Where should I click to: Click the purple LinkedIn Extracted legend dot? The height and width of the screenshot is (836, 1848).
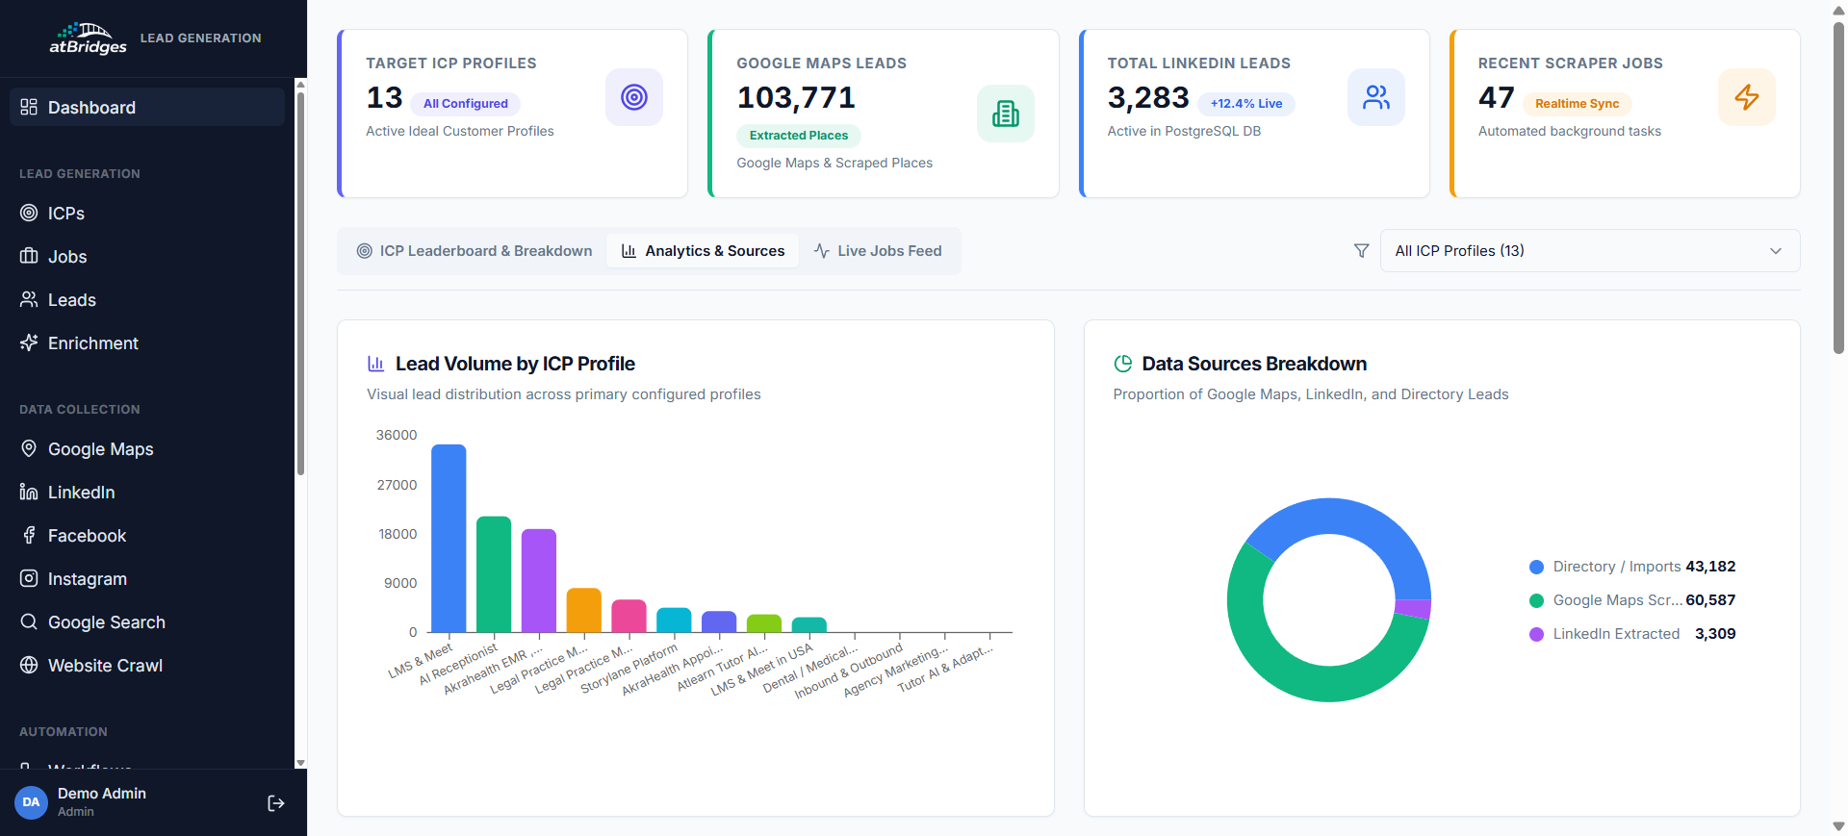tap(1536, 635)
